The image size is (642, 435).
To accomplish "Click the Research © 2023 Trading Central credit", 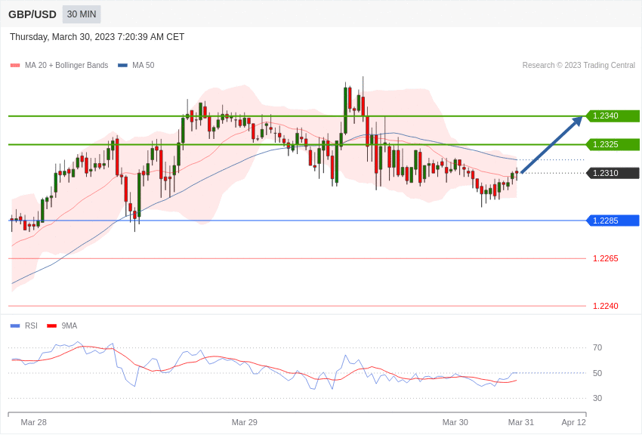I will 579,65.
